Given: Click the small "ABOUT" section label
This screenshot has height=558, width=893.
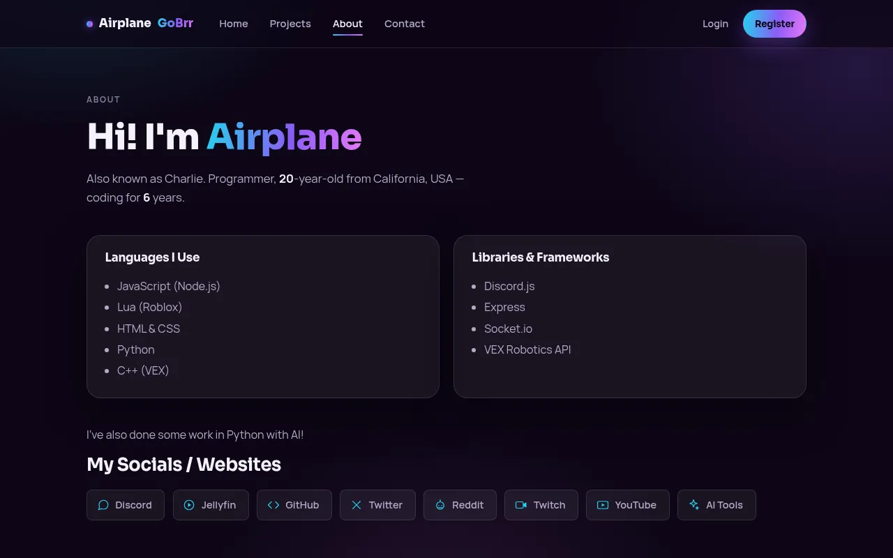Looking at the screenshot, I should tap(103, 100).
